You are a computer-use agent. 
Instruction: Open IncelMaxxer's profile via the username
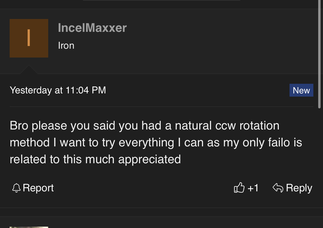click(x=92, y=28)
